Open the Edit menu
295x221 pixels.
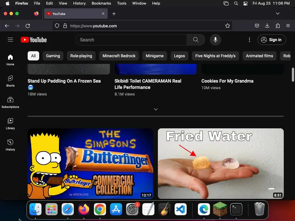pos(49,3)
